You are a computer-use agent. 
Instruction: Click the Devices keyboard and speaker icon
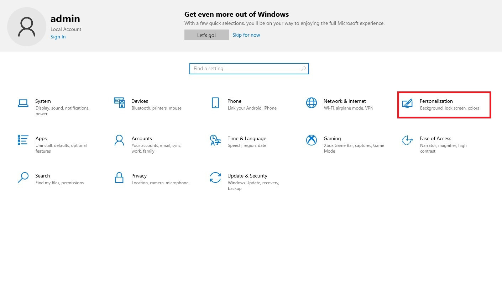tap(119, 103)
